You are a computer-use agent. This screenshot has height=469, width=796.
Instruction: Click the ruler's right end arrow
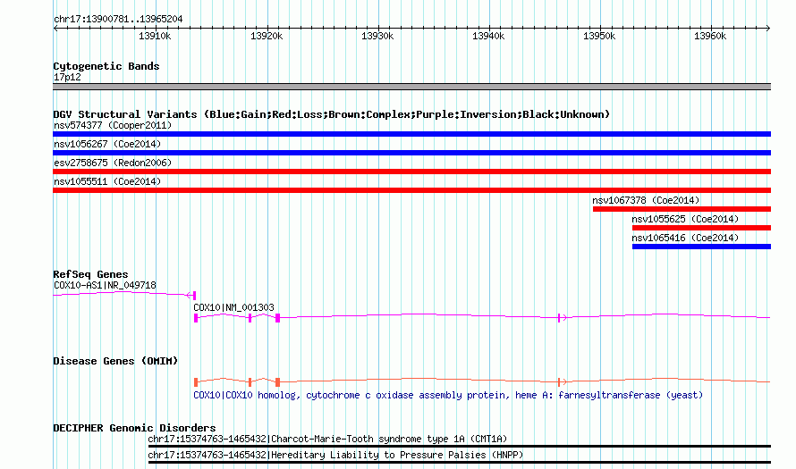point(768,29)
